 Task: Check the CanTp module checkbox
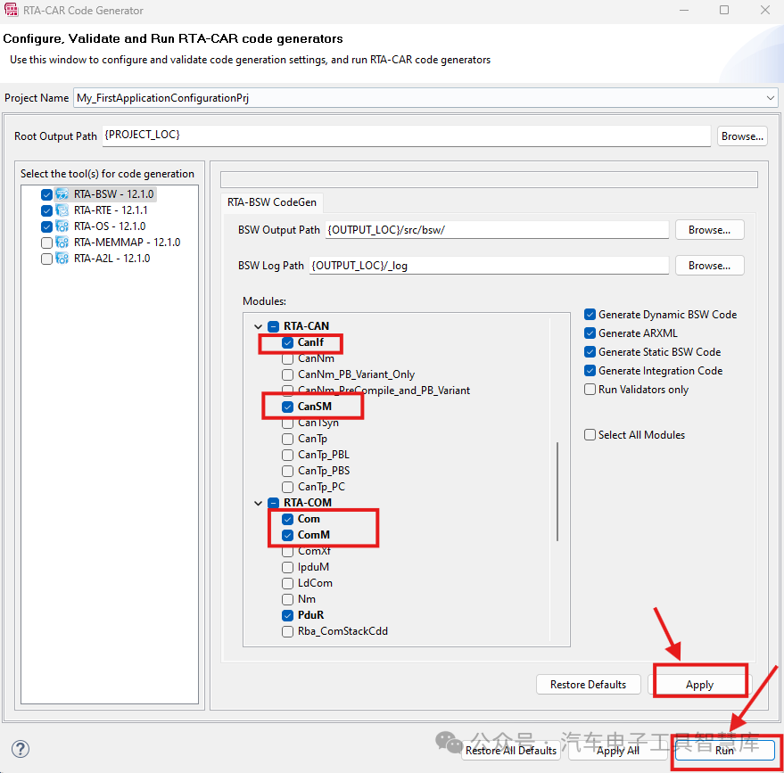tap(287, 439)
